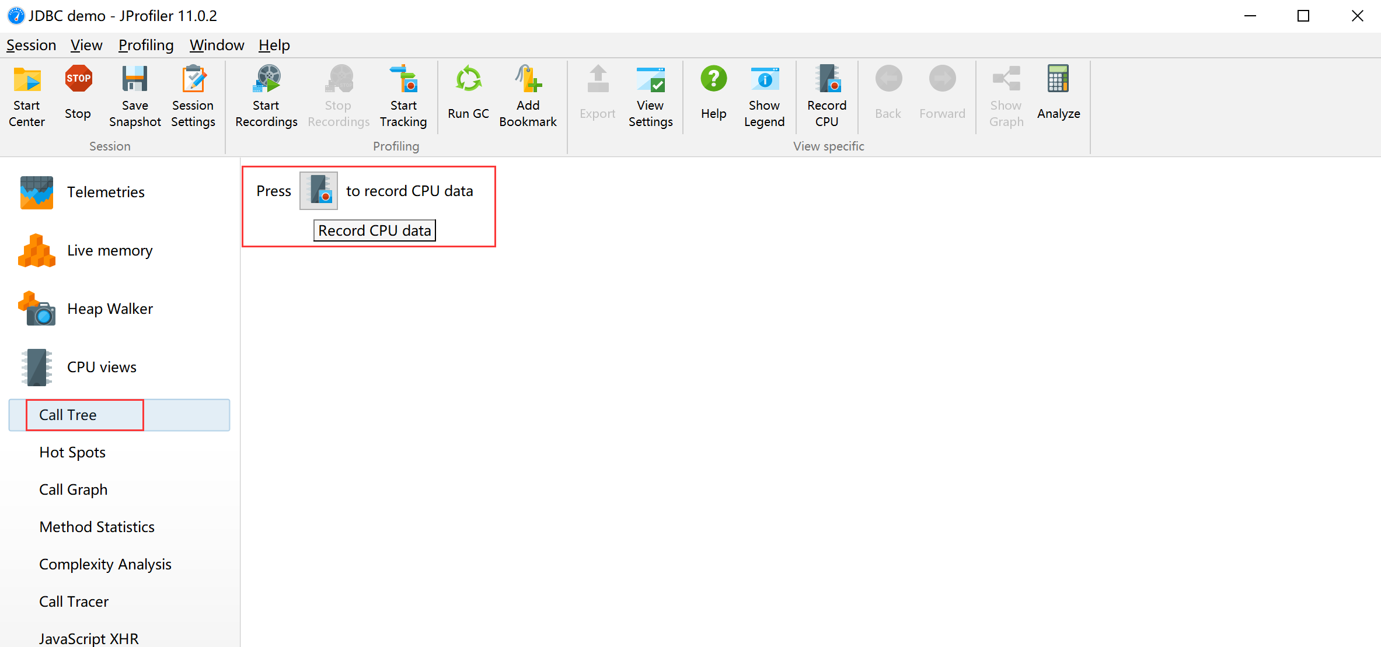Open the Call Tracer view

pyautogui.click(x=74, y=602)
